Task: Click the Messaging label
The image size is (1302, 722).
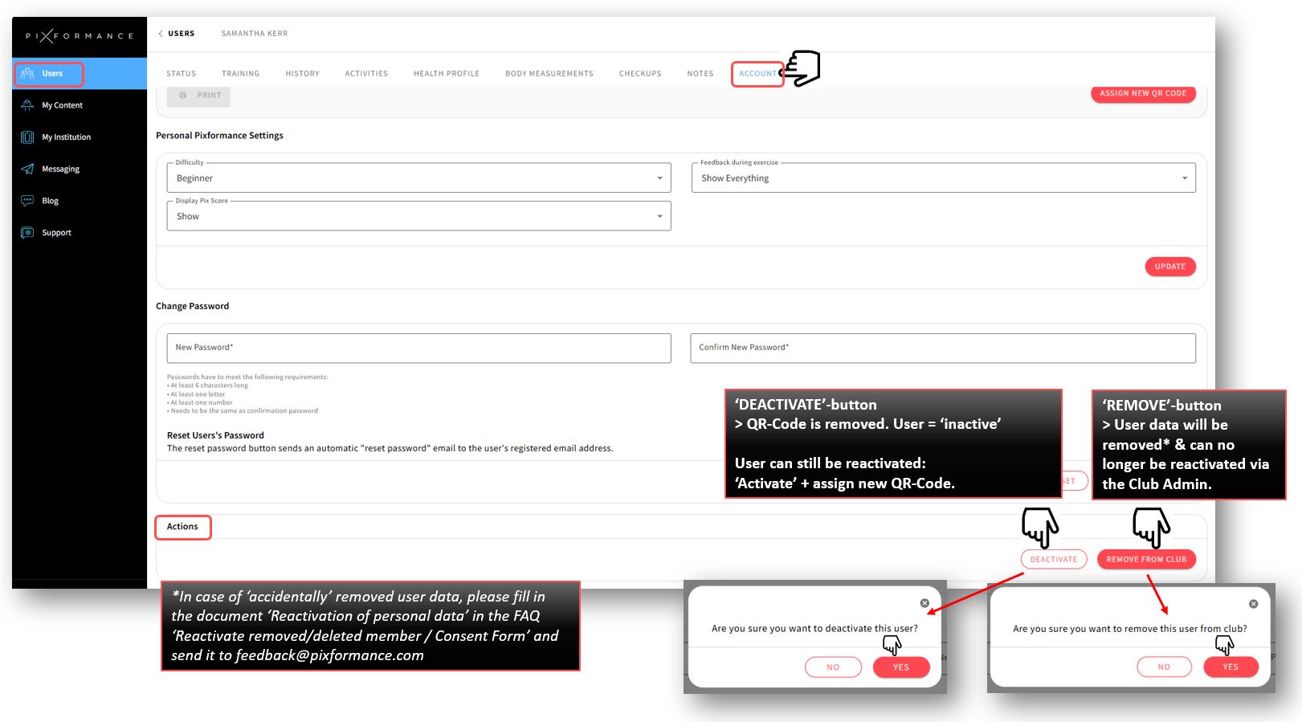Action: pyautogui.click(x=61, y=169)
